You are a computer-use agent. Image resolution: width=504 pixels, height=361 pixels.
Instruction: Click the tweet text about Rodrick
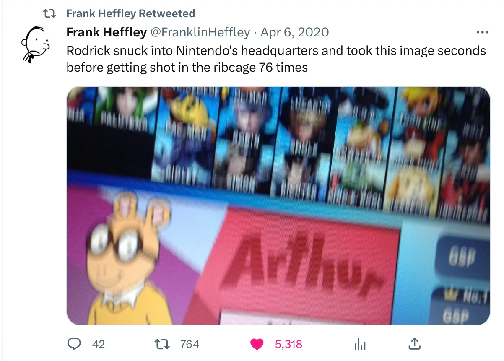pos(276,59)
